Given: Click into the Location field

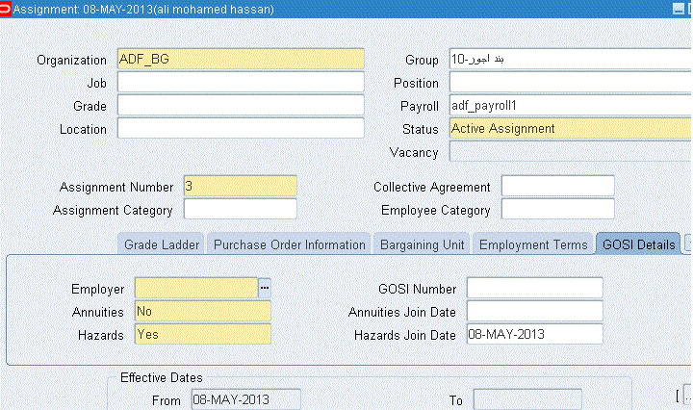Looking at the screenshot, I should [x=241, y=128].
